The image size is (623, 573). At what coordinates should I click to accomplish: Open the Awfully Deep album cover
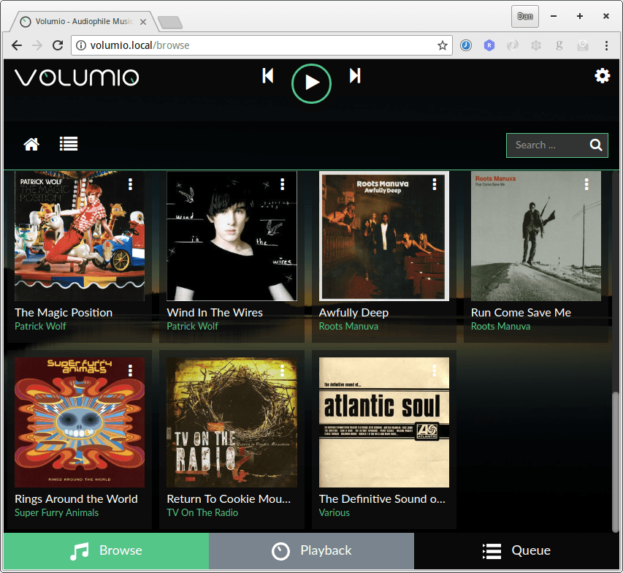pos(384,236)
